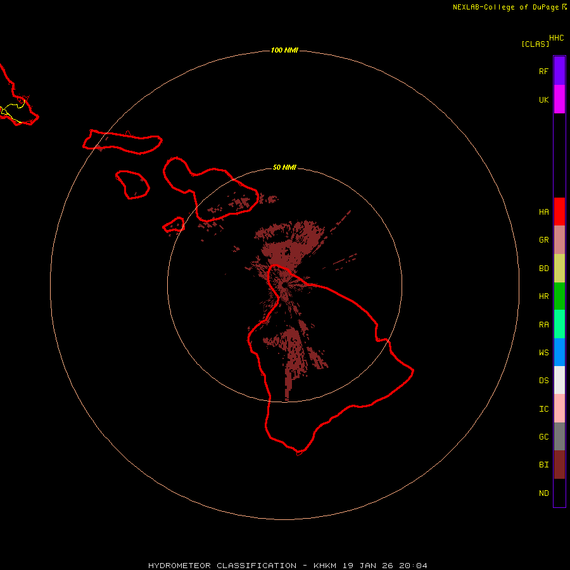Click the RF purple legend swatch
The image size is (570, 570).
(x=559, y=71)
